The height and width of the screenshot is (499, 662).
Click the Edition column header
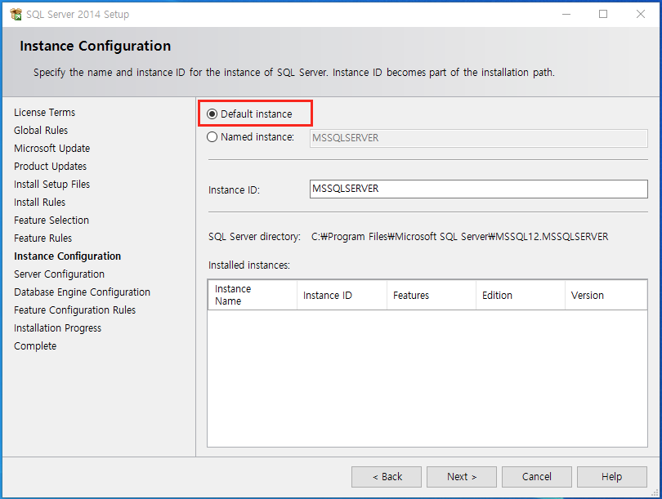pyautogui.click(x=521, y=295)
